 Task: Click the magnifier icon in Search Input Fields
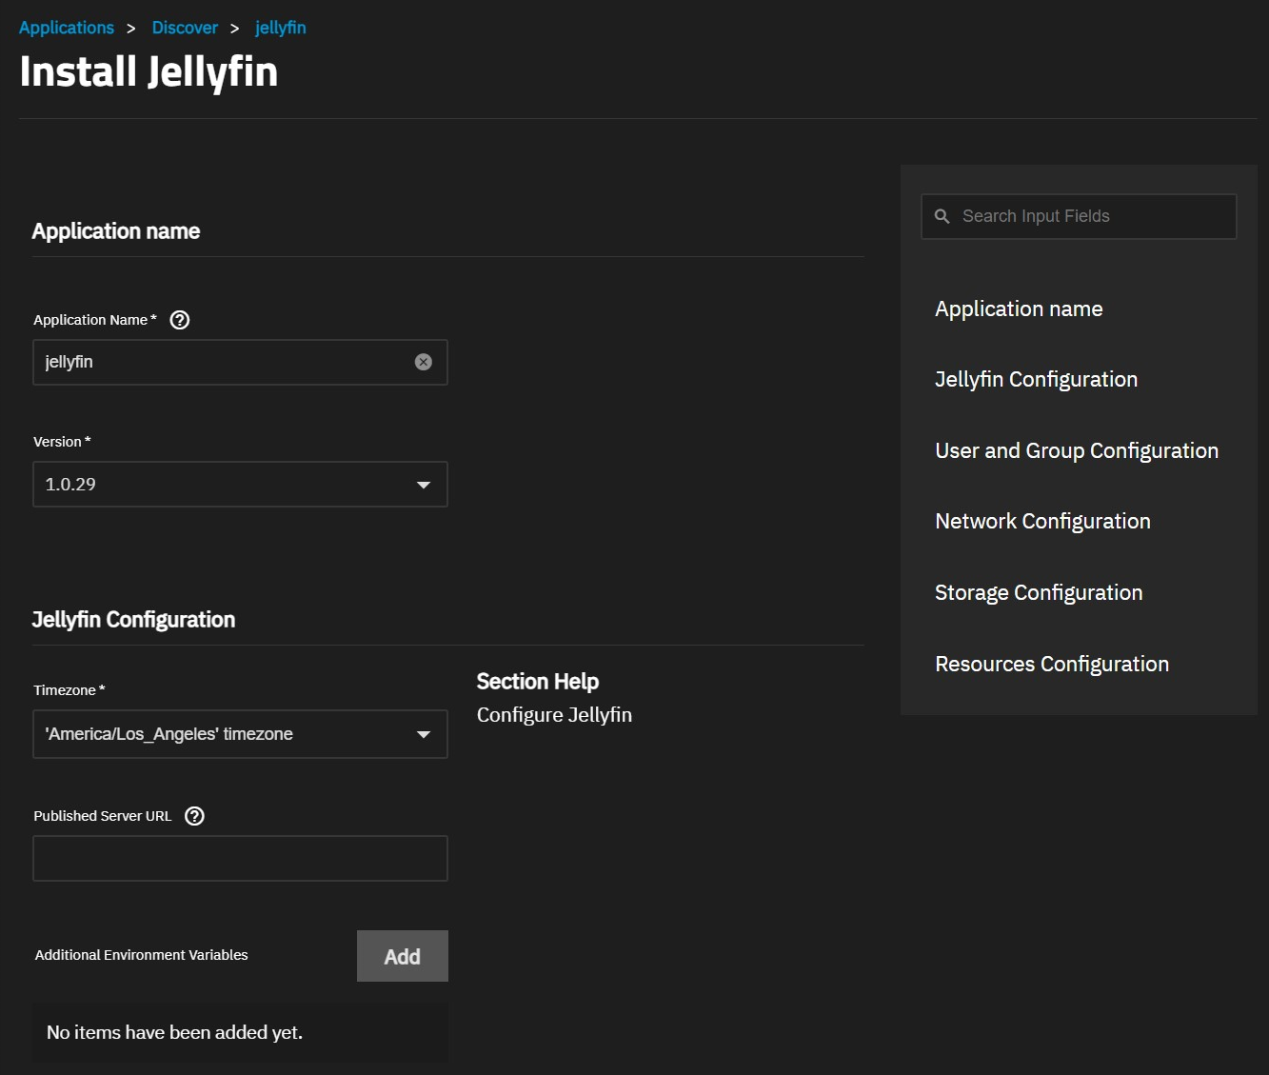click(942, 216)
